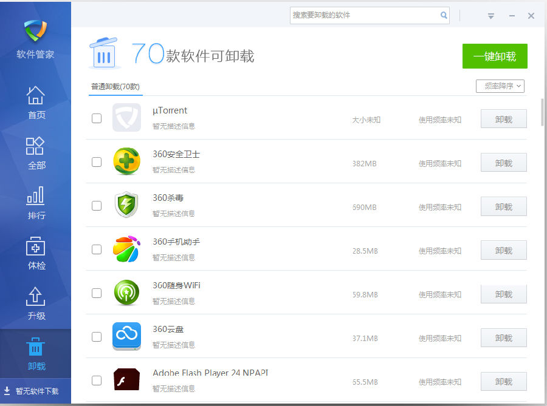547x406 pixels.
Task: Uninstall µTorrent with 卸载 button
Action: [503, 119]
